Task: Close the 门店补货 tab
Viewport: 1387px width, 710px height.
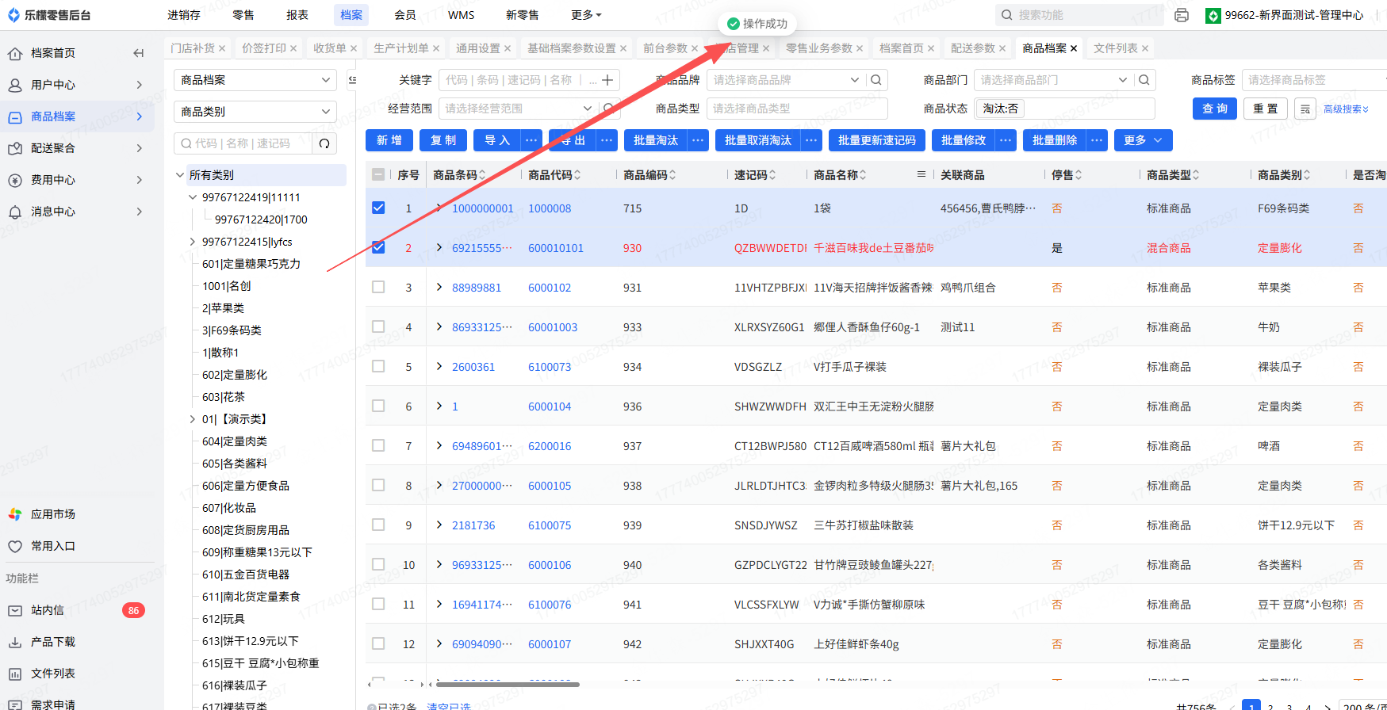Action: coord(222,48)
